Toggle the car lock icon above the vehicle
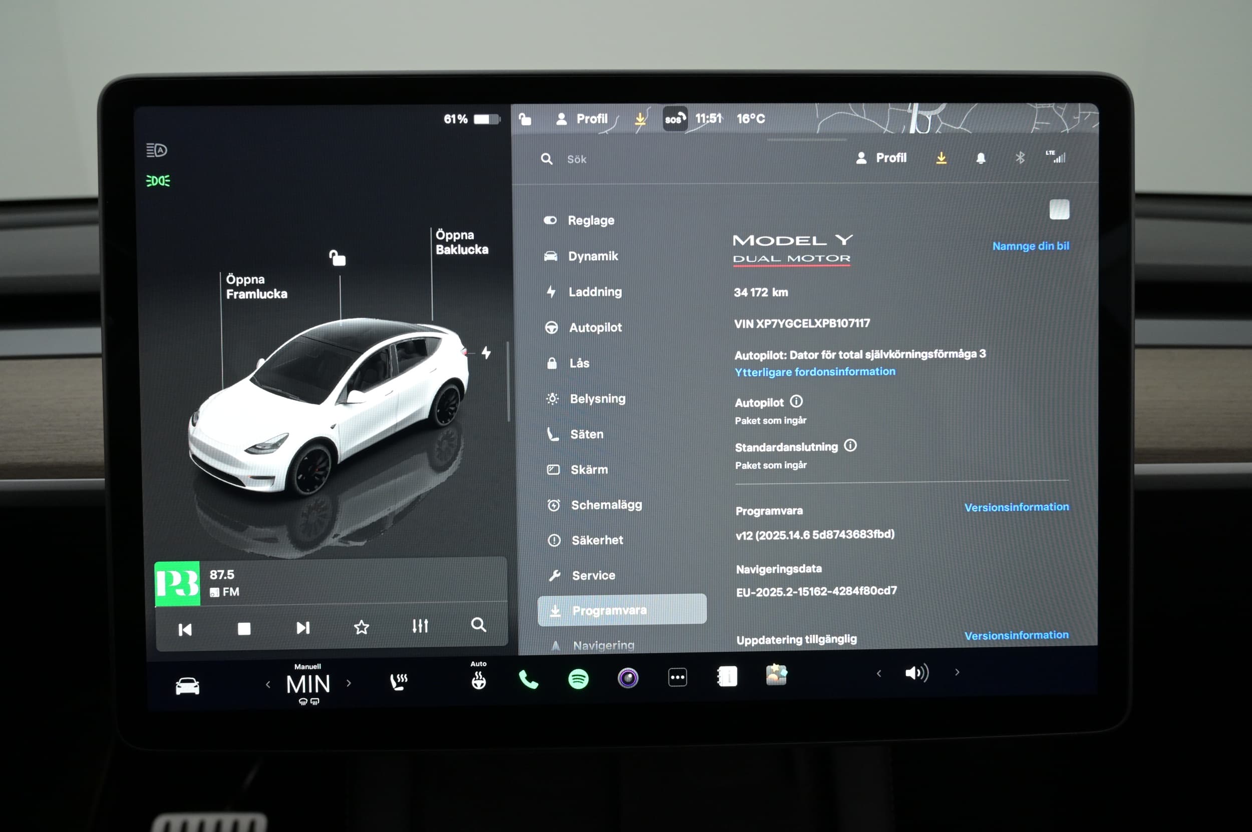The height and width of the screenshot is (832, 1252). click(338, 258)
